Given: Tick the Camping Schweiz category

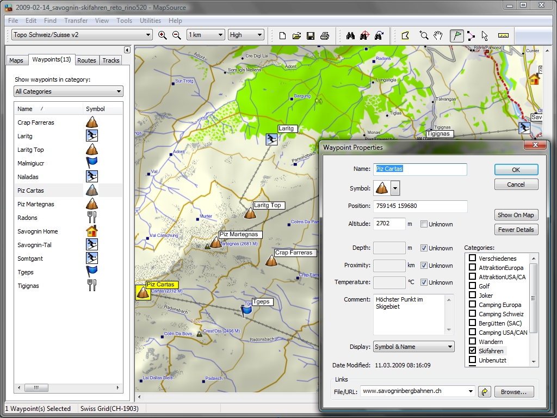Looking at the screenshot, I should [473, 313].
